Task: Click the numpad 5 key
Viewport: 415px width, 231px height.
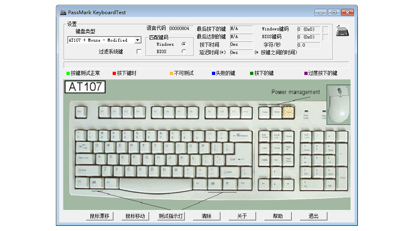Action: coord(318,160)
